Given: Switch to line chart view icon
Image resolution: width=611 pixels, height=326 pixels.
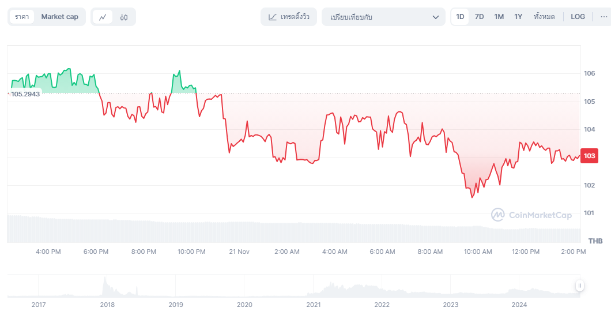Looking at the screenshot, I should (103, 17).
